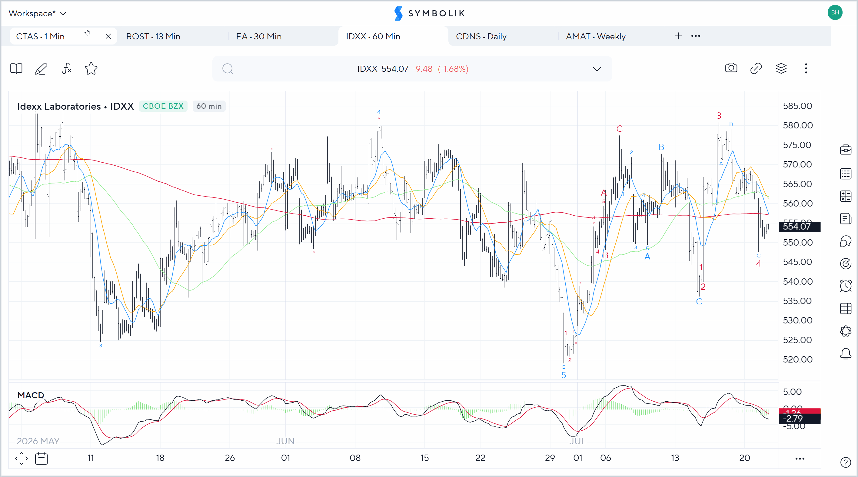Add a new chart tab

(678, 36)
